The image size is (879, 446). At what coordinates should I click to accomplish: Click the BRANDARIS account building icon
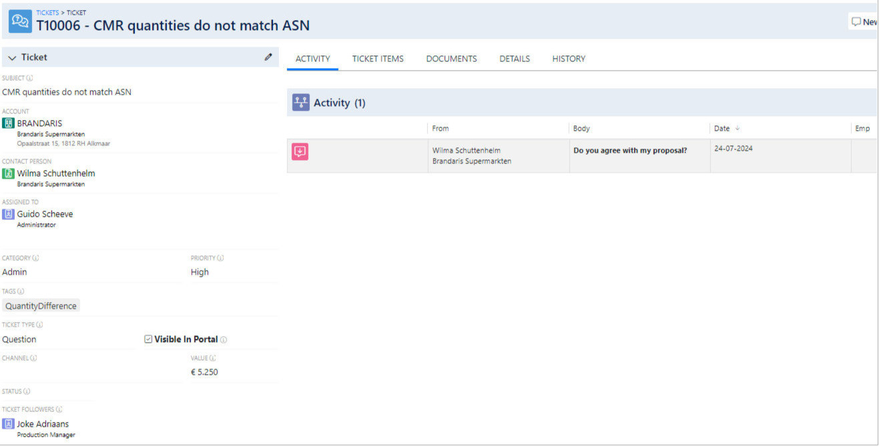tap(8, 123)
